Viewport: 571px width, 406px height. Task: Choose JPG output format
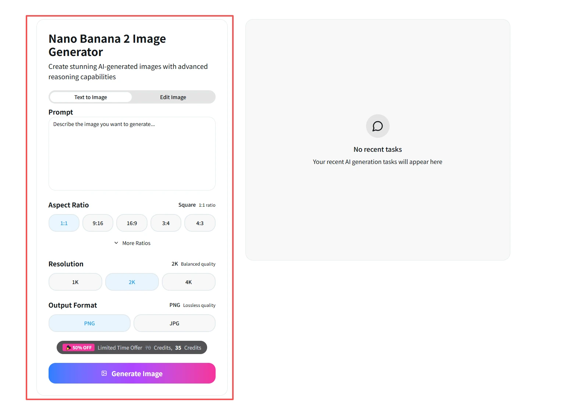174,323
